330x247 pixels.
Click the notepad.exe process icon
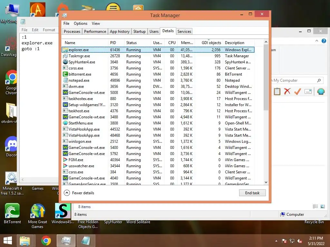[x=65, y=80]
